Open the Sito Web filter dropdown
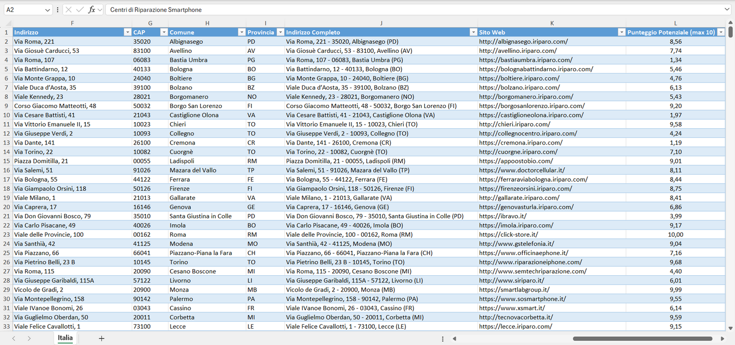 (621, 33)
